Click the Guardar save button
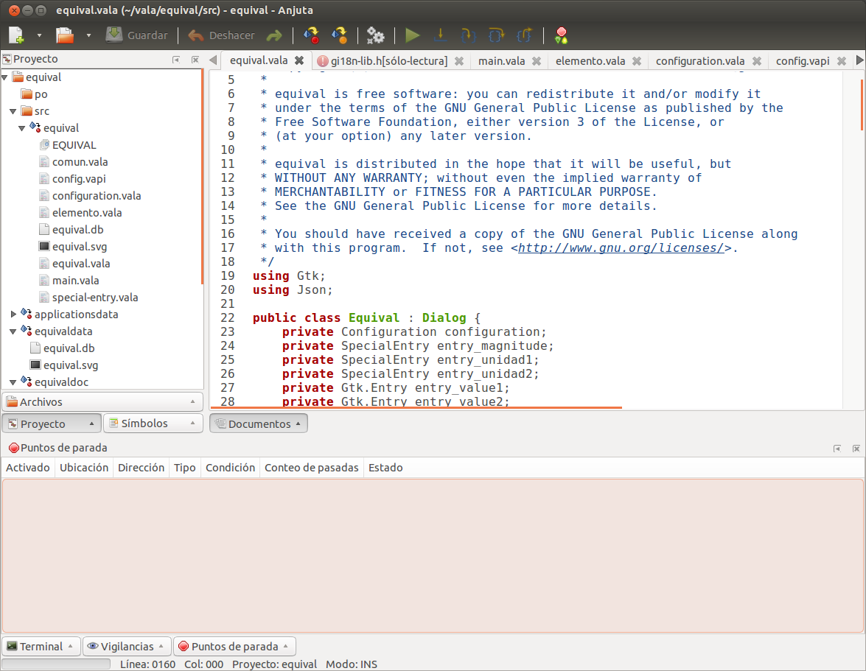Viewport: 866px width, 671px height. (137, 35)
